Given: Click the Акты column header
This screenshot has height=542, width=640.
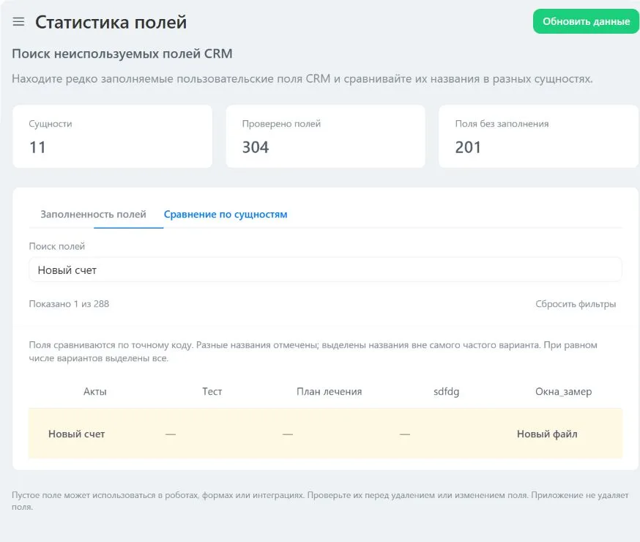Looking at the screenshot, I should click(94, 391).
